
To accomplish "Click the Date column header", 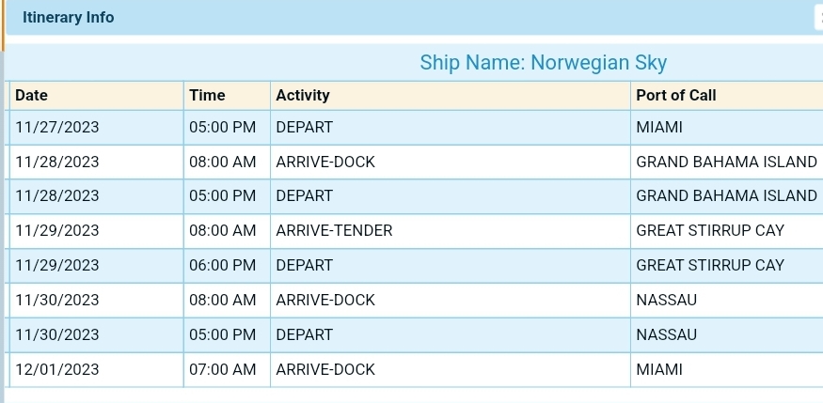I will point(32,95).
